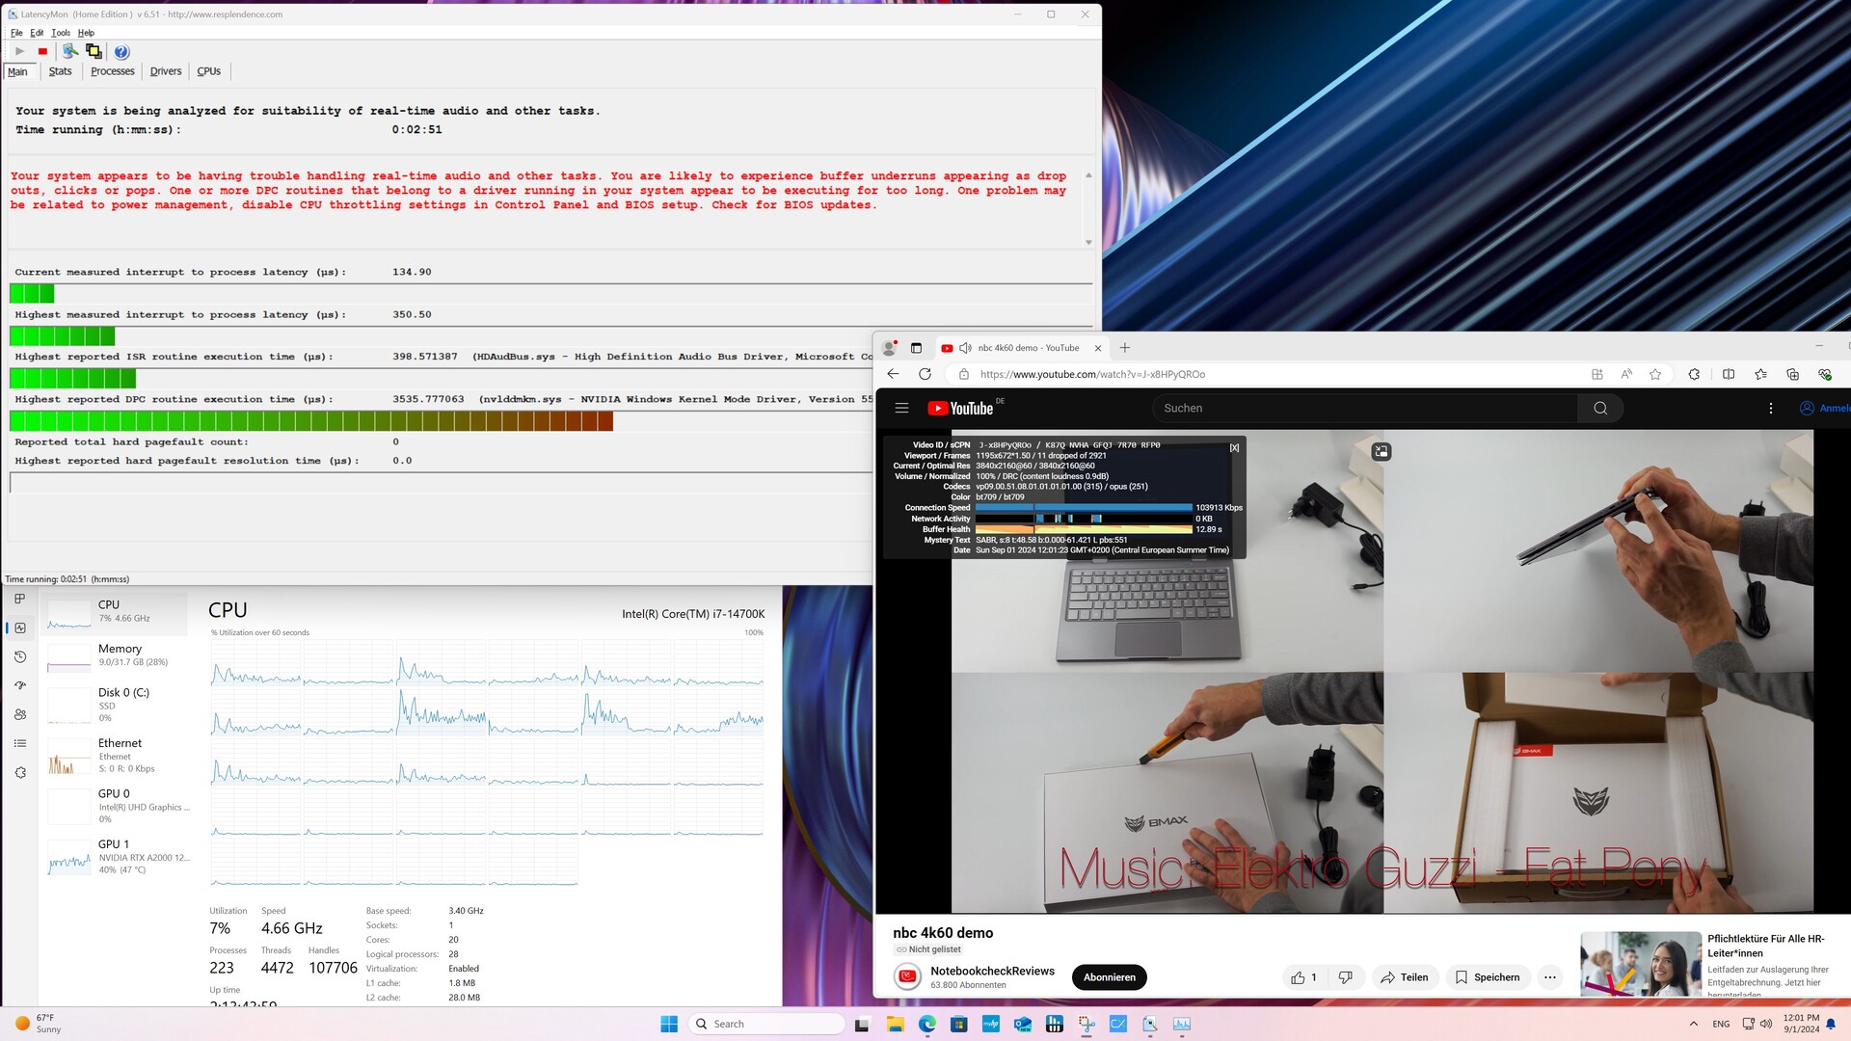
Task: Click the LatencyMon help question-mark icon
Action: tap(121, 52)
